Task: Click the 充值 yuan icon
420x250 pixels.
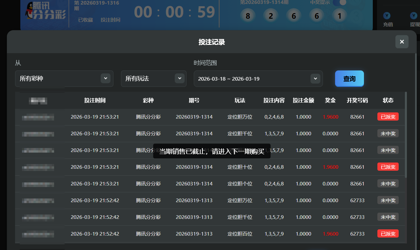Action: point(387,16)
